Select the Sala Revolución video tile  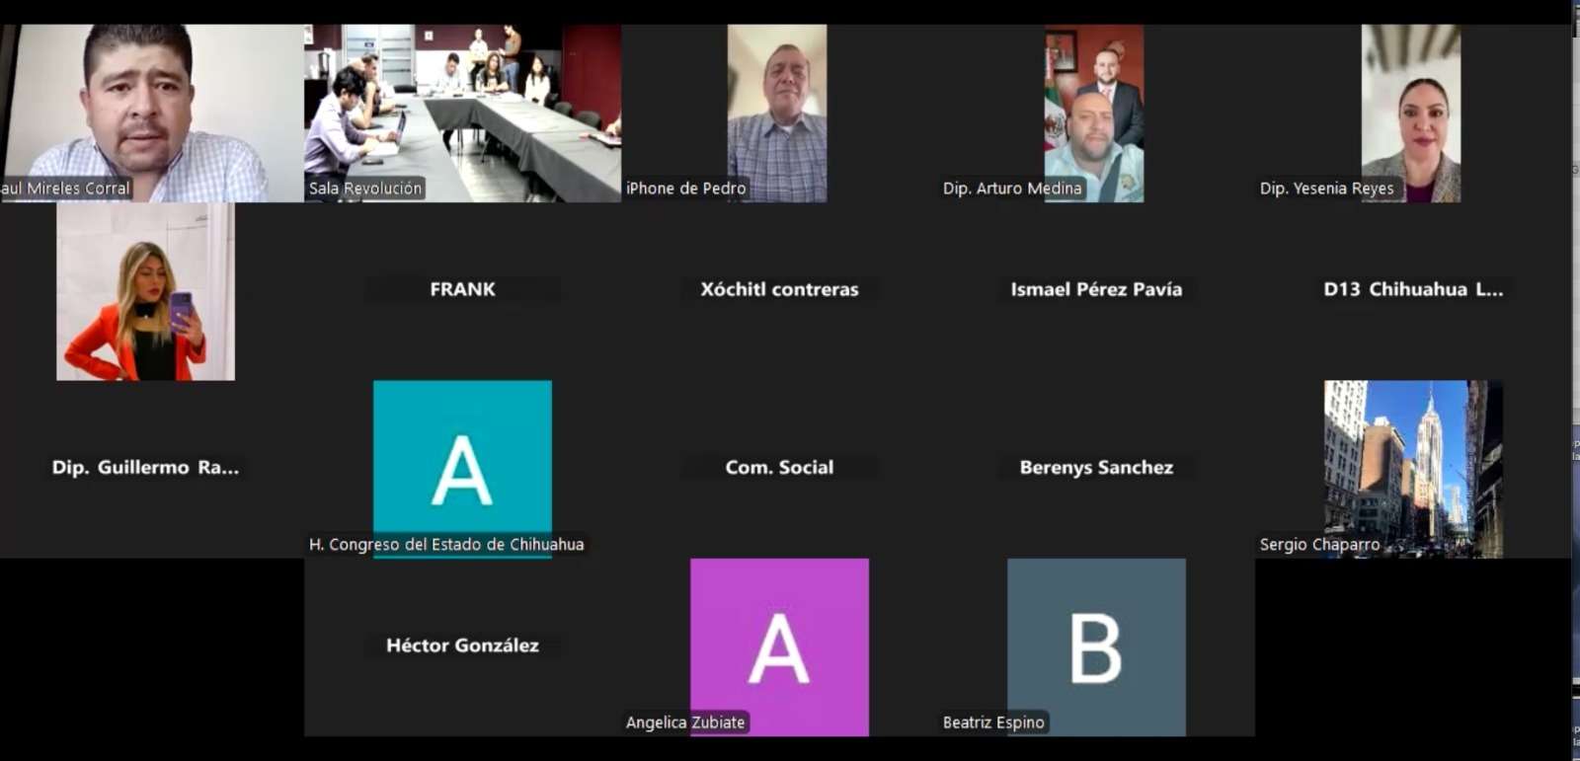click(x=462, y=114)
